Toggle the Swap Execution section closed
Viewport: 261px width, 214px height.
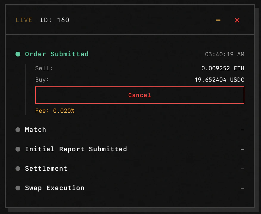point(242,188)
